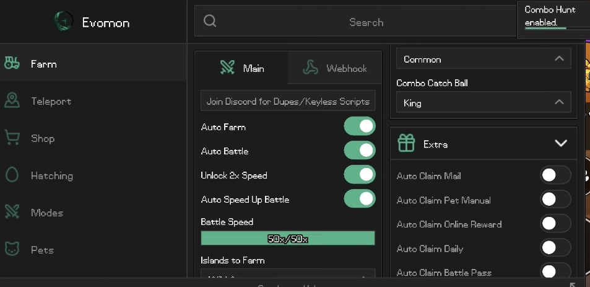Switch to the Main tab
The image size is (590, 287).
click(x=241, y=68)
